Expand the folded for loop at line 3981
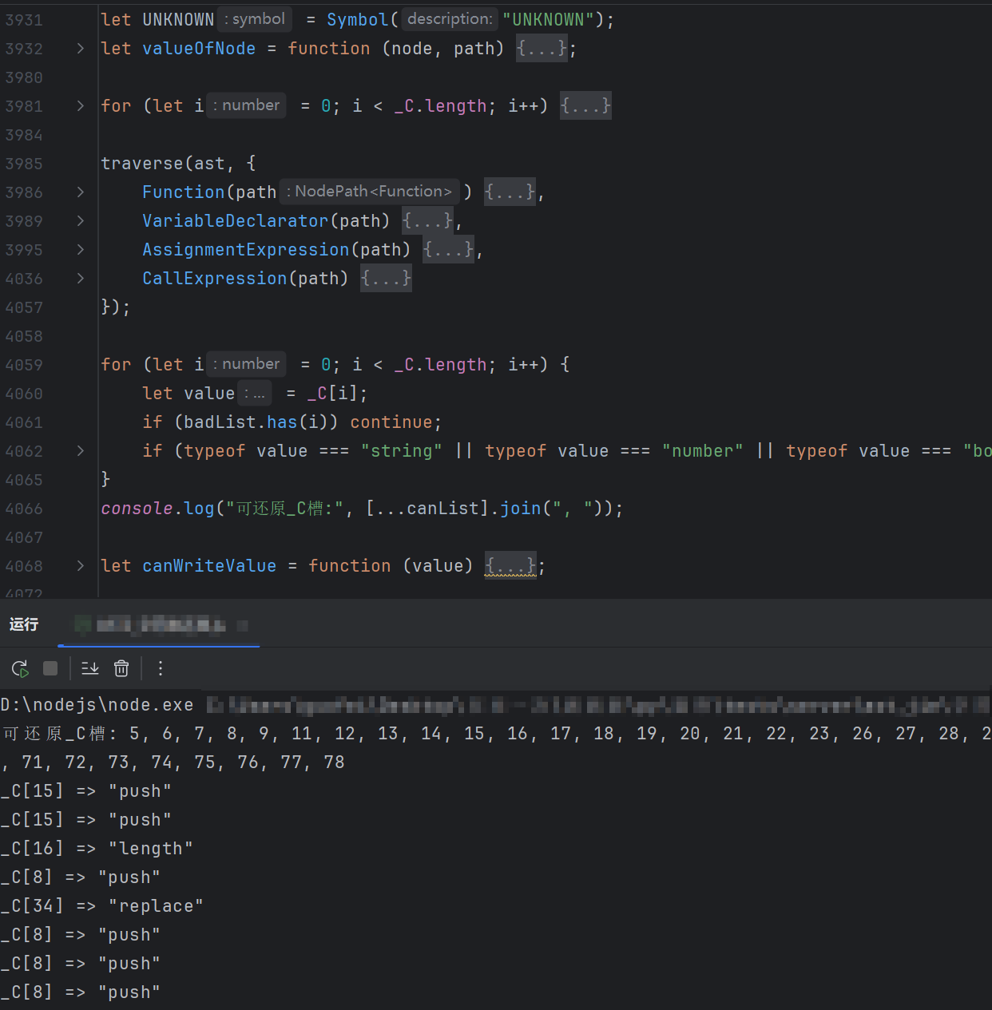 [80, 106]
